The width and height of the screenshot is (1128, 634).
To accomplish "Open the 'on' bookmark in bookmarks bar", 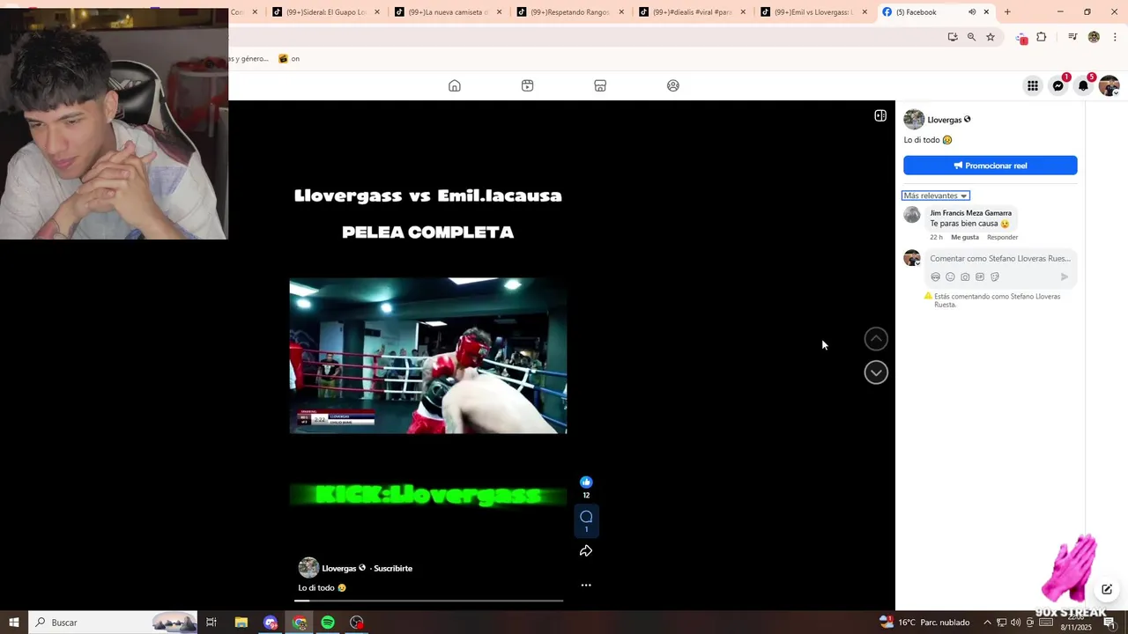I will pyautogui.click(x=289, y=59).
